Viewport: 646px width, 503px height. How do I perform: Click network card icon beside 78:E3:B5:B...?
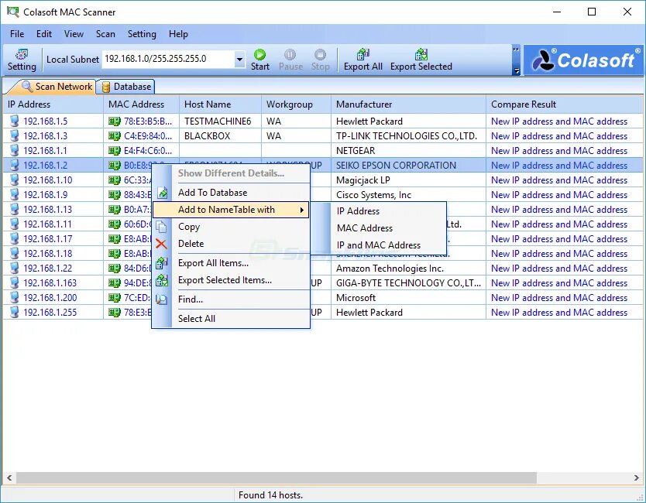(x=115, y=121)
